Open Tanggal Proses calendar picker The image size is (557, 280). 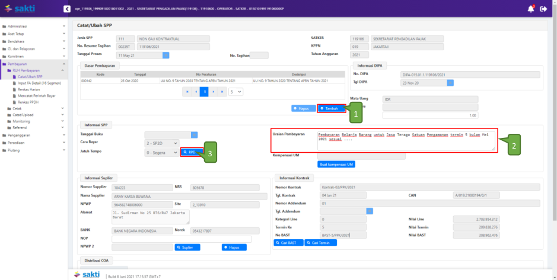tap(166, 55)
